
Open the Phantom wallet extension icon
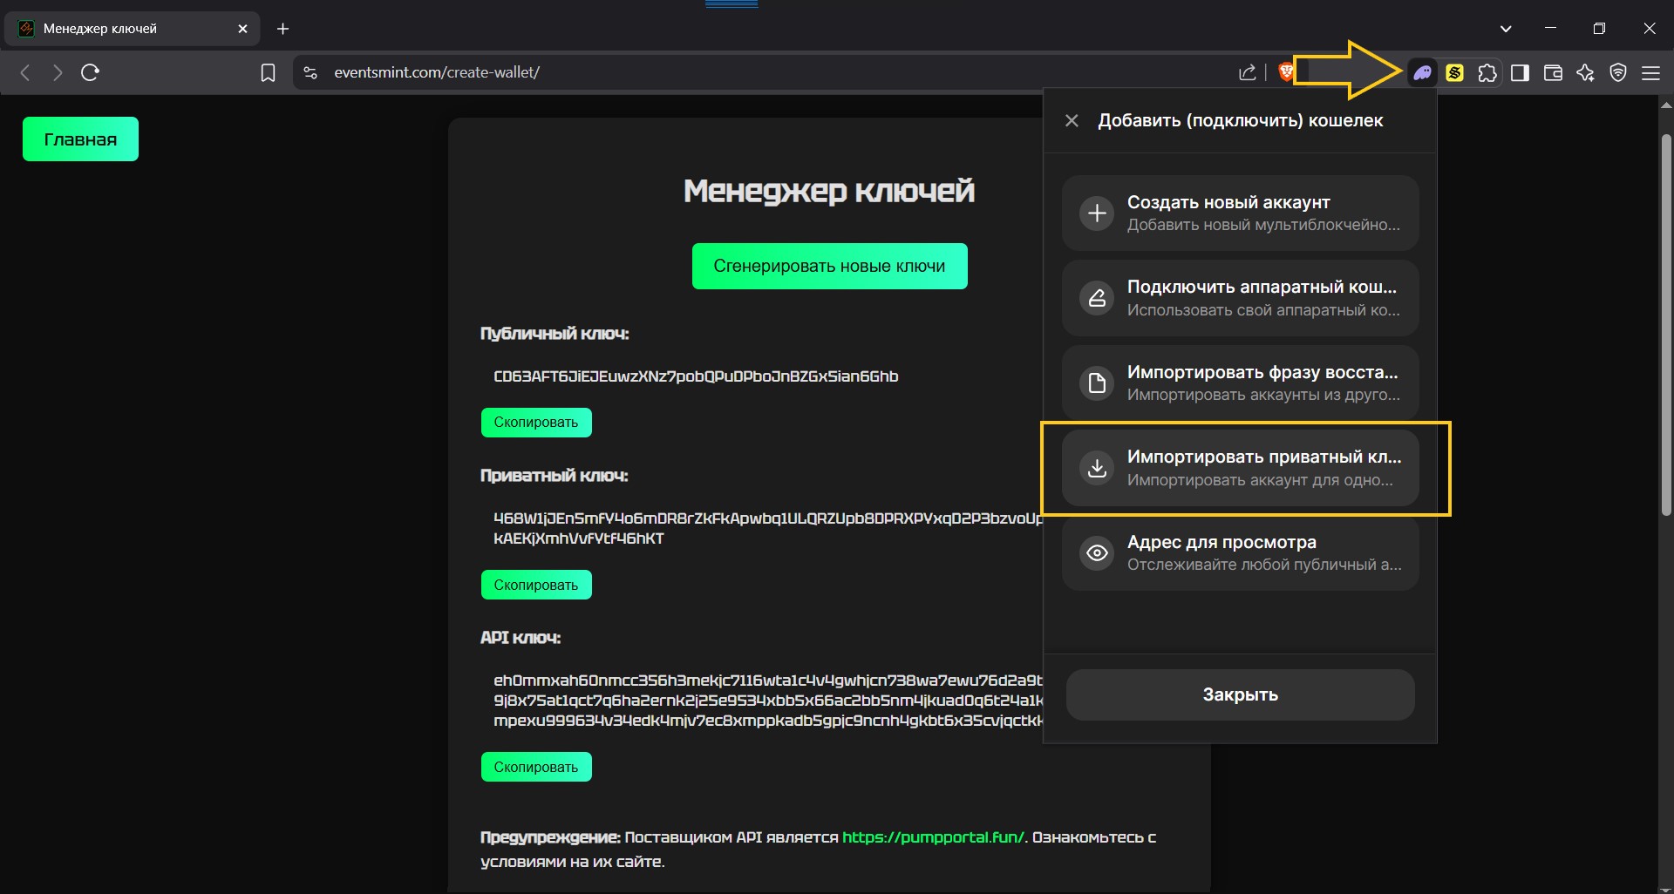click(x=1422, y=72)
